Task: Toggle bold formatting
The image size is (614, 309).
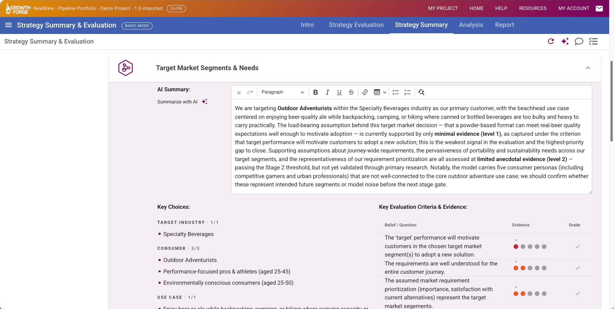Action: tap(315, 92)
